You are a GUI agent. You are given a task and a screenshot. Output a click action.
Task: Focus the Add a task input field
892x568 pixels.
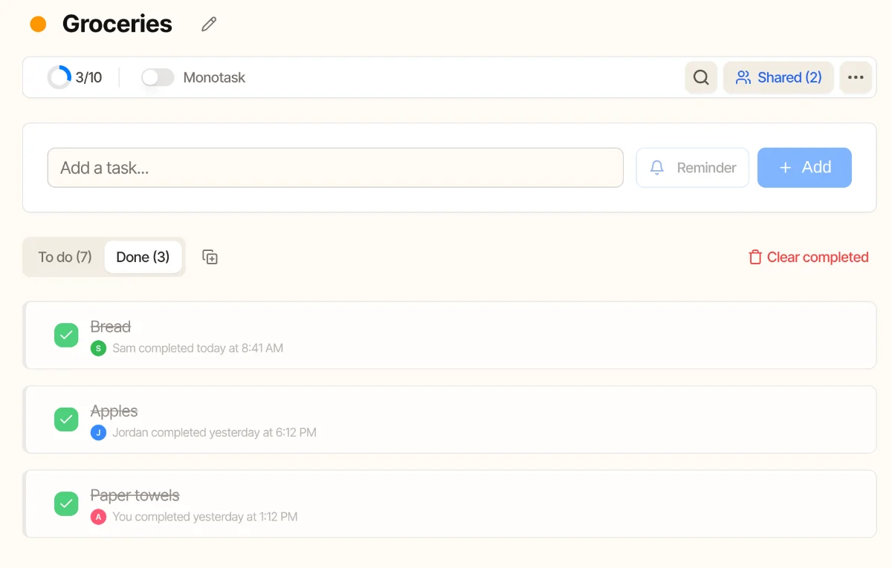tap(335, 168)
